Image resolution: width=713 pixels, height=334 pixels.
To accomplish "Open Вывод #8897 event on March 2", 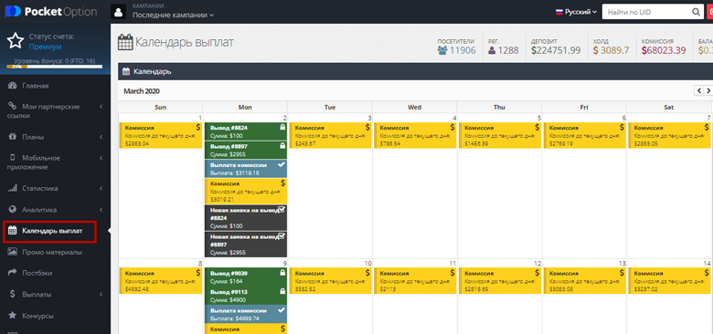I will pos(246,151).
